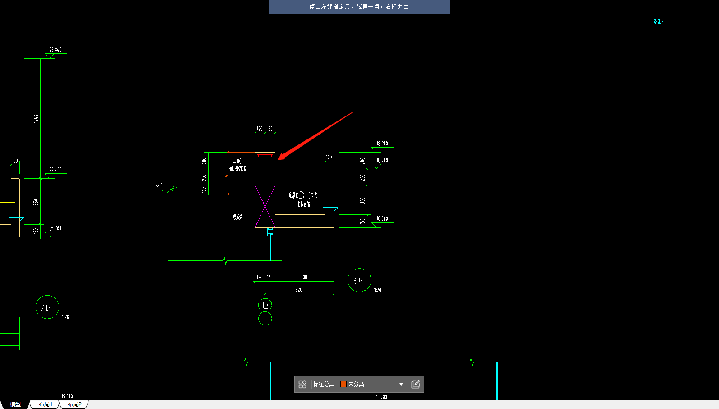
Task: Open the annotation category grid icon
Action: coord(302,384)
